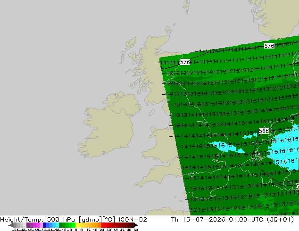Image resolution: width=299 pixels, height=231 pixels.
Task: Click the 576 contour label near Scotland
Action: click(x=185, y=62)
